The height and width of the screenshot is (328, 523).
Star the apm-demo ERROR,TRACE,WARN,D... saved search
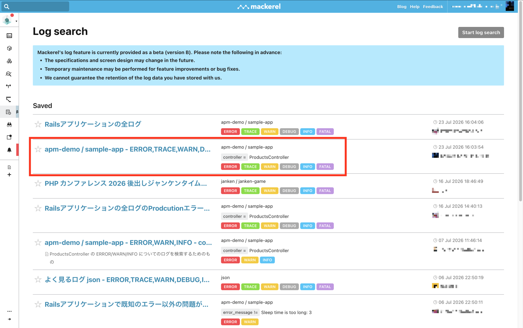[x=38, y=149]
